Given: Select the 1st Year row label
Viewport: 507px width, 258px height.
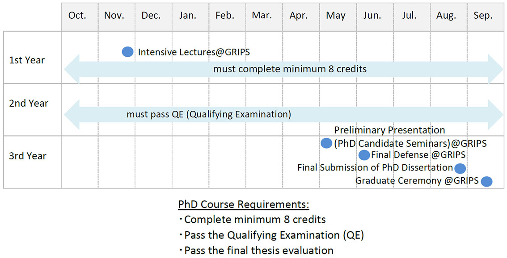Looking at the screenshot, I should coord(27,60).
